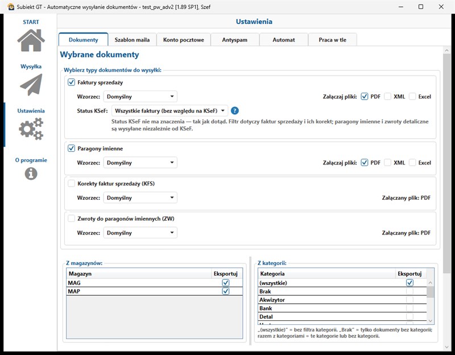Toggle Eksportuj for MAG warehouse

(225, 283)
